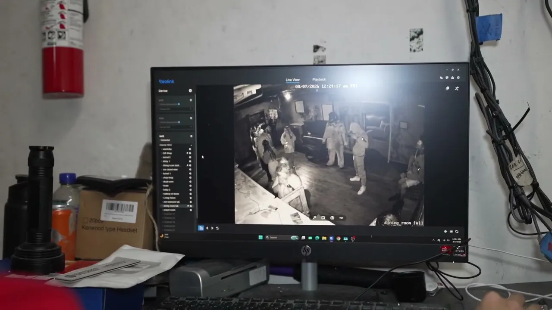Show hidden system tray icons
The width and height of the screenshot is (552, 310).
point(434,240)
